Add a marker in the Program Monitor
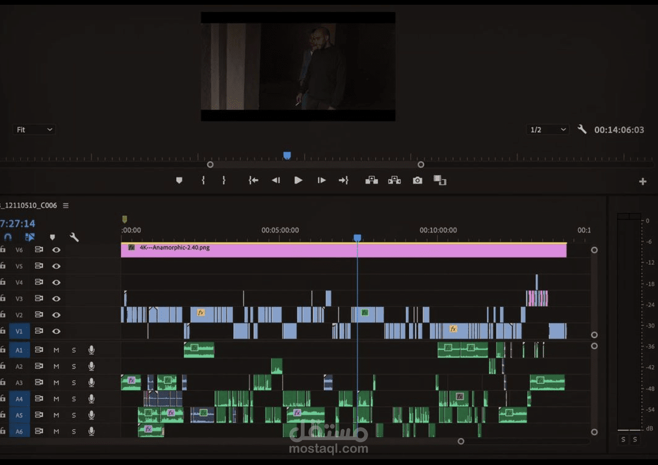The image size is (658, 465). pyautogui.click(x=179, y=180)
